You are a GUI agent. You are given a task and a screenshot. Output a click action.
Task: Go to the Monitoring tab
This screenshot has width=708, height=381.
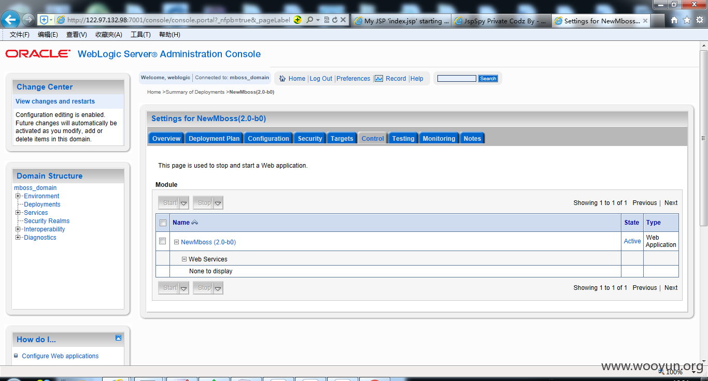click(439, 138)
